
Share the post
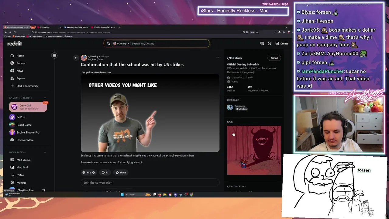click(121, 172)
